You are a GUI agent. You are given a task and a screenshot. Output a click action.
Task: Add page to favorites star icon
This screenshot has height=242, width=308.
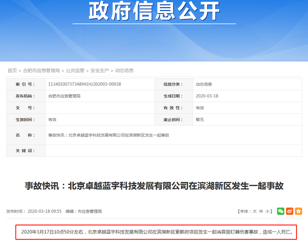(x=298, y=211)
